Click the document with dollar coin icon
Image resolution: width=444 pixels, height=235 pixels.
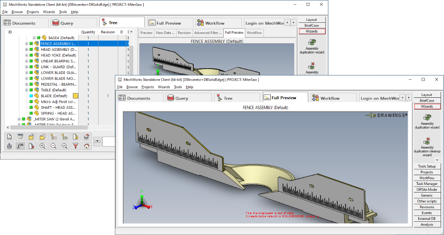[75, 137]
